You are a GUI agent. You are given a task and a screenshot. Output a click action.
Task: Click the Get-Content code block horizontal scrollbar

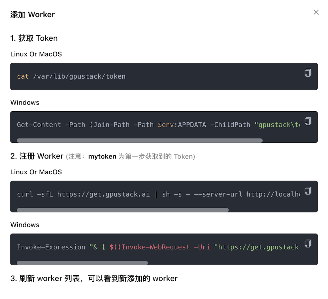tap(140, 140)
